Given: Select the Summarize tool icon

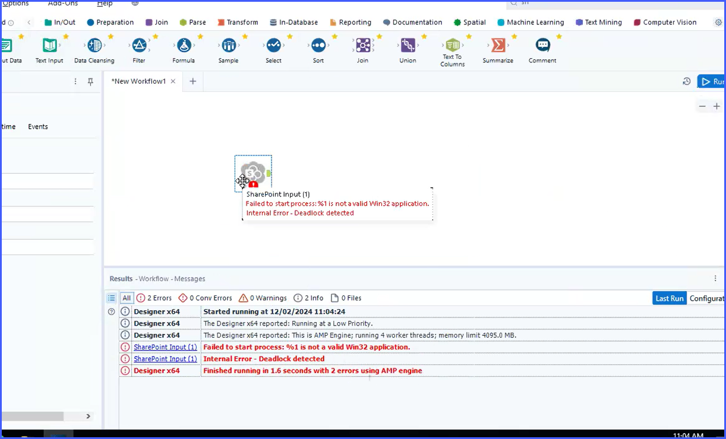Looking at the screenshot, I should point(498,46).
